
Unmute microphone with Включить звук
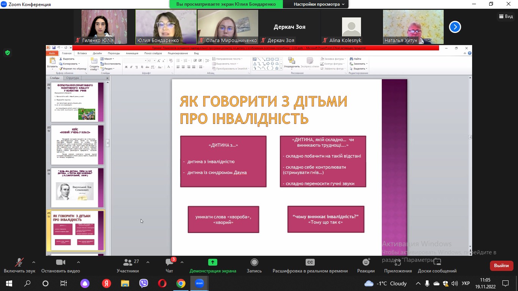point(19,263)
